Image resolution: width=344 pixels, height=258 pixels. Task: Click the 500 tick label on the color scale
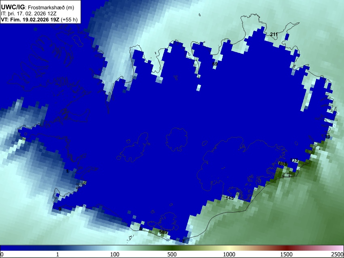172,254
